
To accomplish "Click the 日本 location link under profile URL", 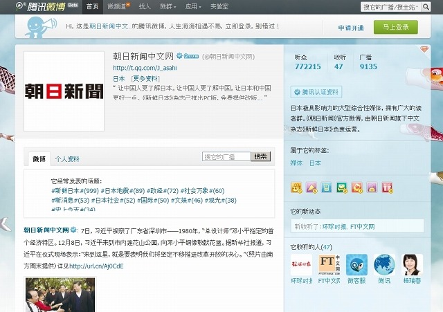I will pos(119,78).
